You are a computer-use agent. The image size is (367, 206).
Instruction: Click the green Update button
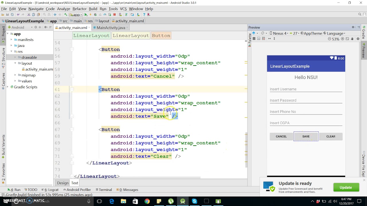click(x=346, y=187)
